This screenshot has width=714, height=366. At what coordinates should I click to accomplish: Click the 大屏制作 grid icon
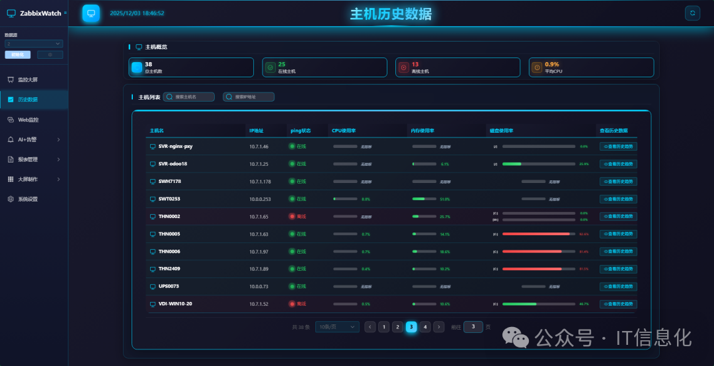tap(11, 179)
